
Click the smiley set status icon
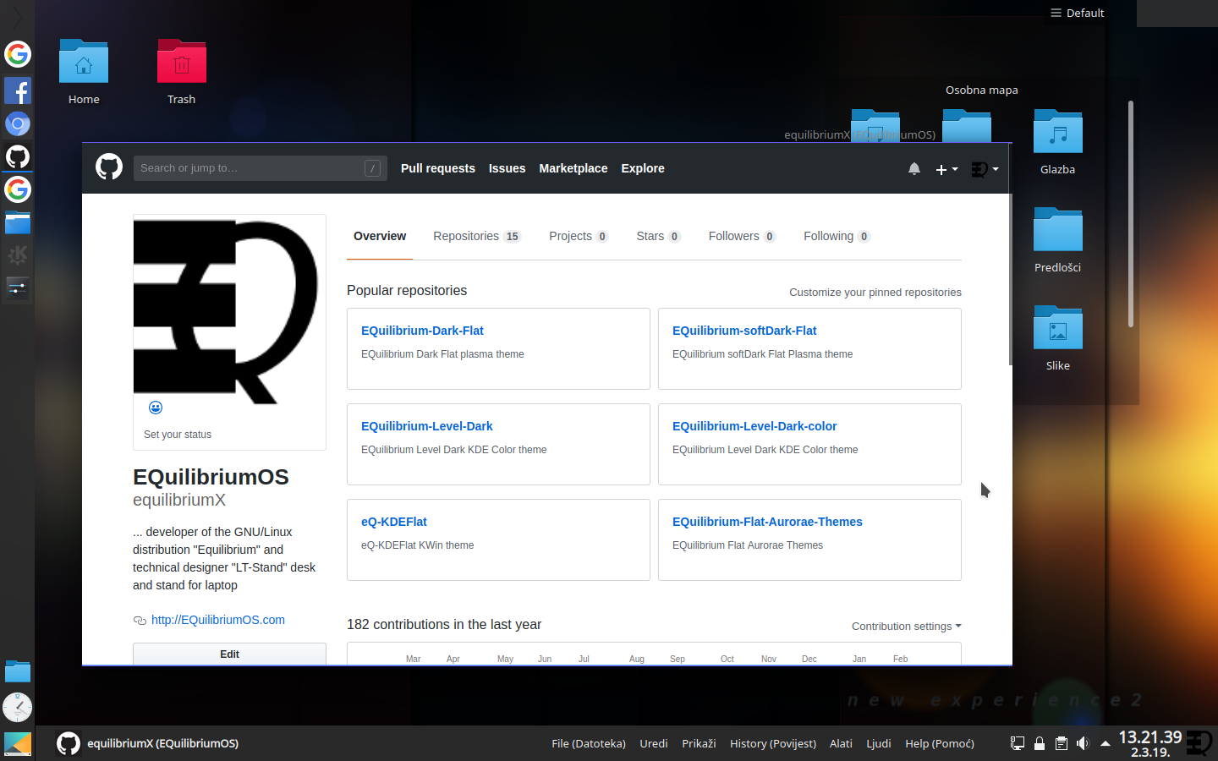(156, 408)
